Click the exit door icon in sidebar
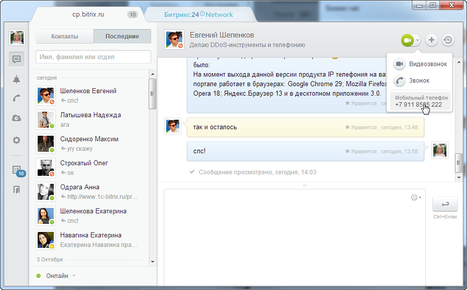Screen dimensions: 467x290 click(x=17, y=189)
